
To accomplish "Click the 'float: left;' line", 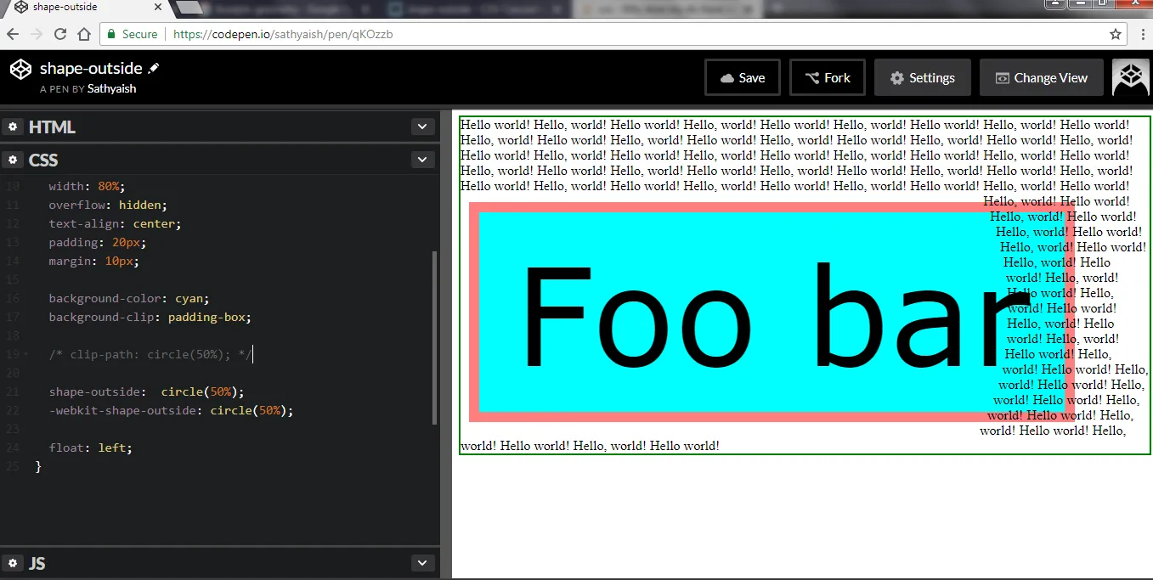I will (x=91, y=448).
